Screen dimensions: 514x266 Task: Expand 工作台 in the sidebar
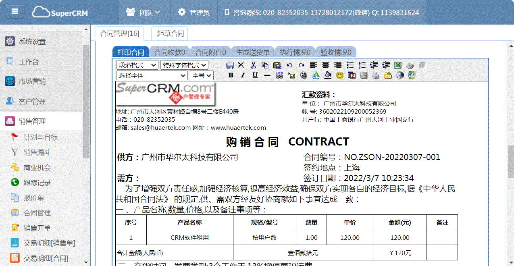tap(41, 62)
